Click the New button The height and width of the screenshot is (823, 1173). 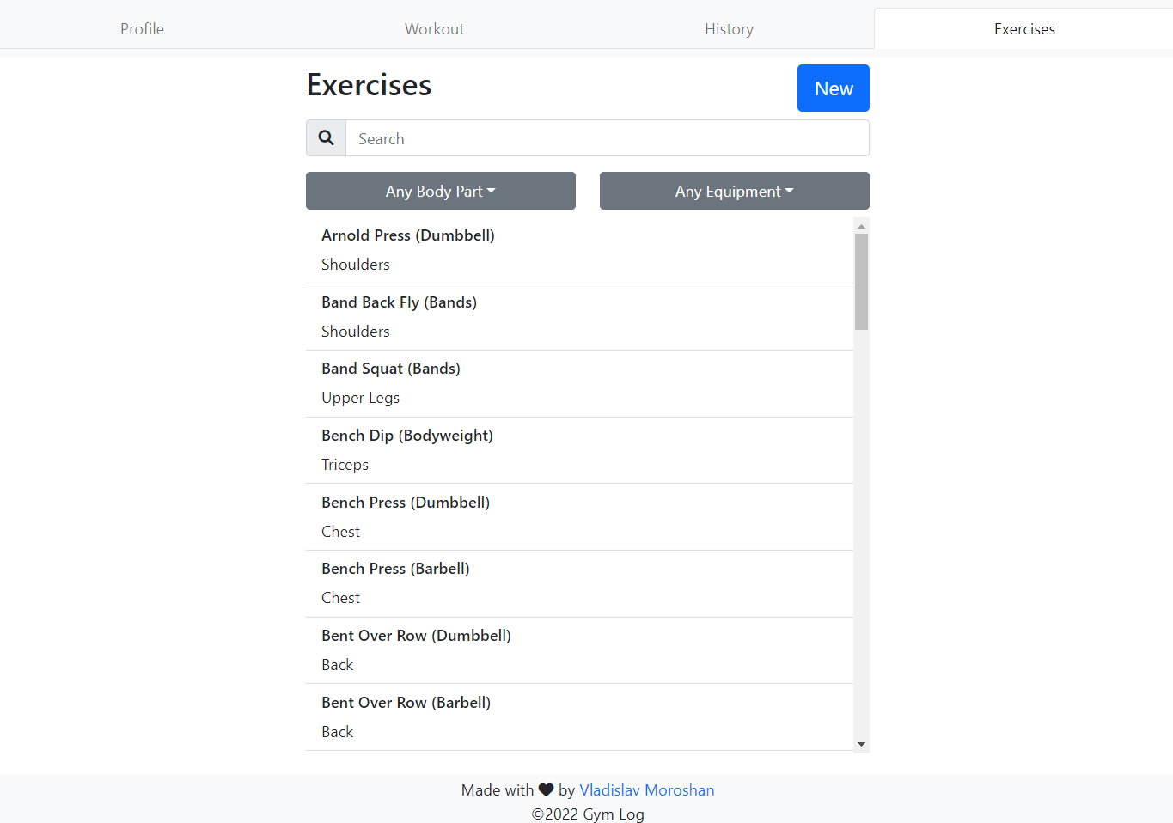pos(833,88)
